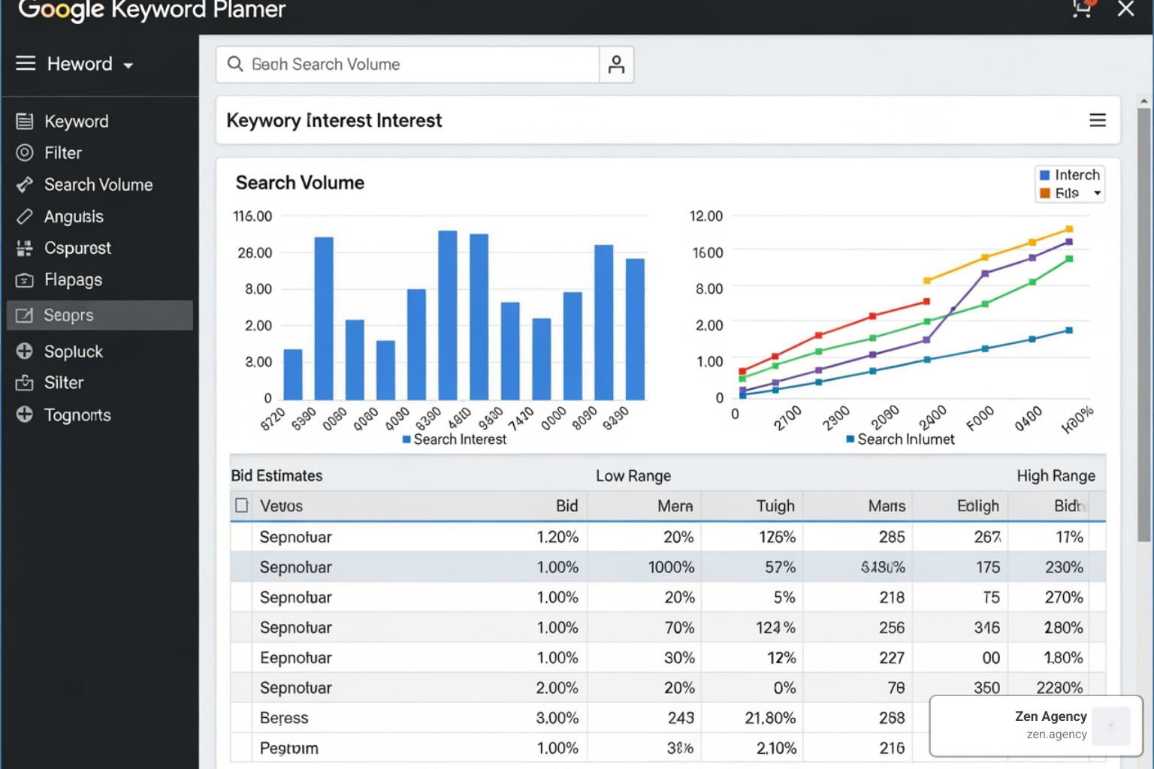Open the user profile icon button
Image resolution: width=1154 pixels, height=769 pixels.
pyautogui.click(x=617, y=65)
